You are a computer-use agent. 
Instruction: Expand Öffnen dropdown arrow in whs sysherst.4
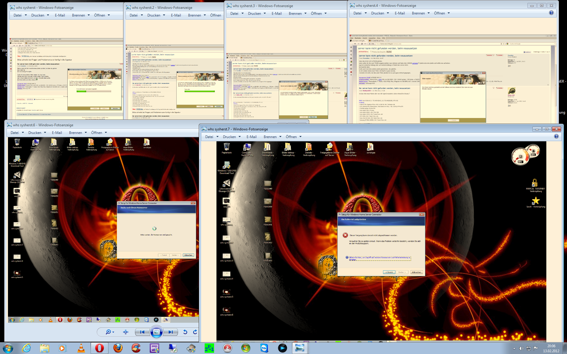[x=449, y=13]
